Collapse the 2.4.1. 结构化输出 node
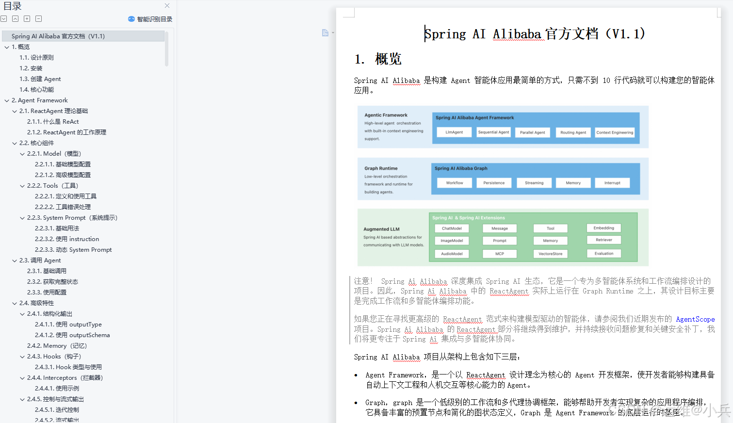Viewport: 733px width, 423px height. [x=22, y=314]
